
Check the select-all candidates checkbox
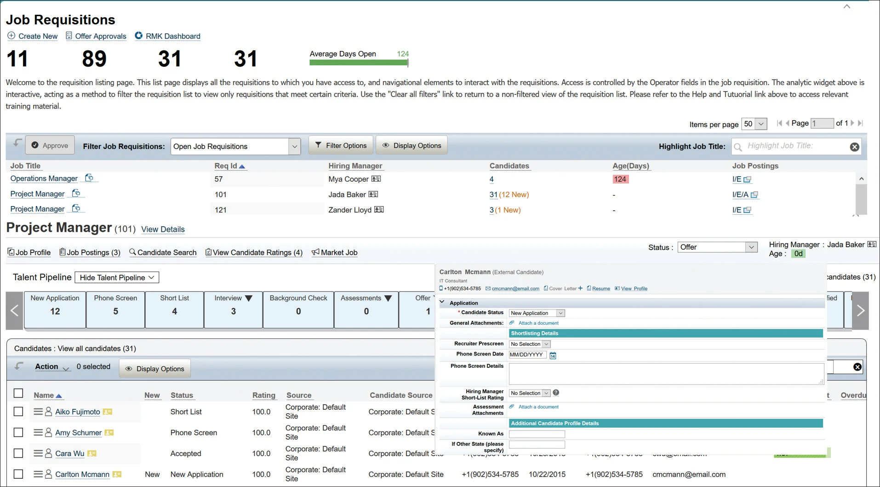click(18, 393)
